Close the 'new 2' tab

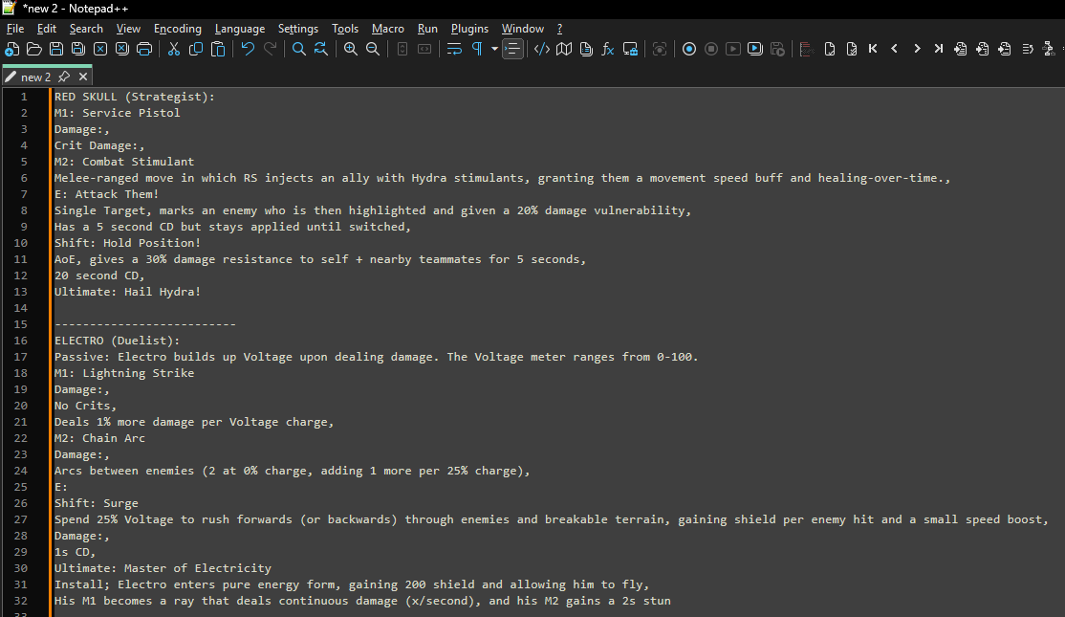83,77
